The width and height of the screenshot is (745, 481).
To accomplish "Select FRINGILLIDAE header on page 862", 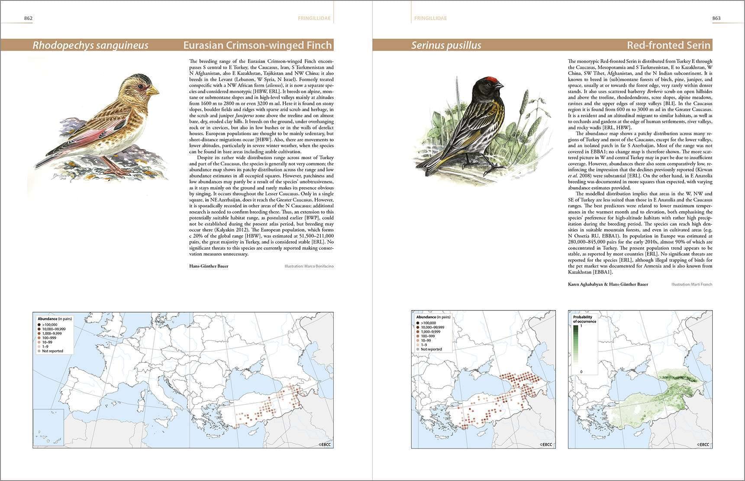I will click(314, 18).
